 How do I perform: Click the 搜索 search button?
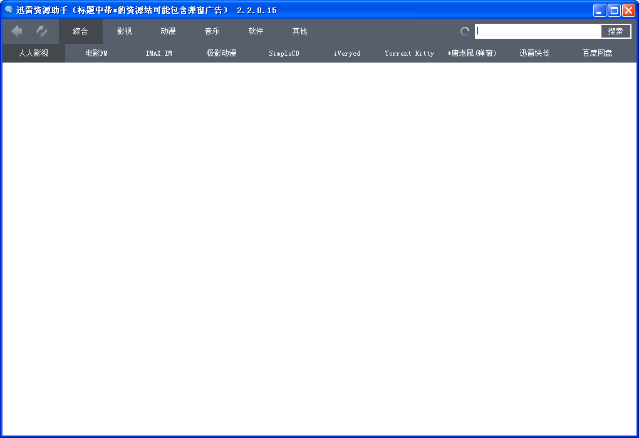[615, 31]
